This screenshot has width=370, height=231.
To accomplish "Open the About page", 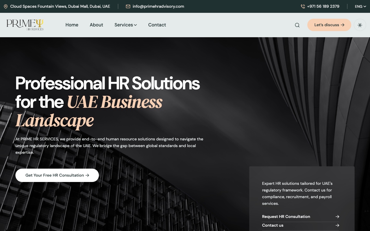I will click(96, 25).
